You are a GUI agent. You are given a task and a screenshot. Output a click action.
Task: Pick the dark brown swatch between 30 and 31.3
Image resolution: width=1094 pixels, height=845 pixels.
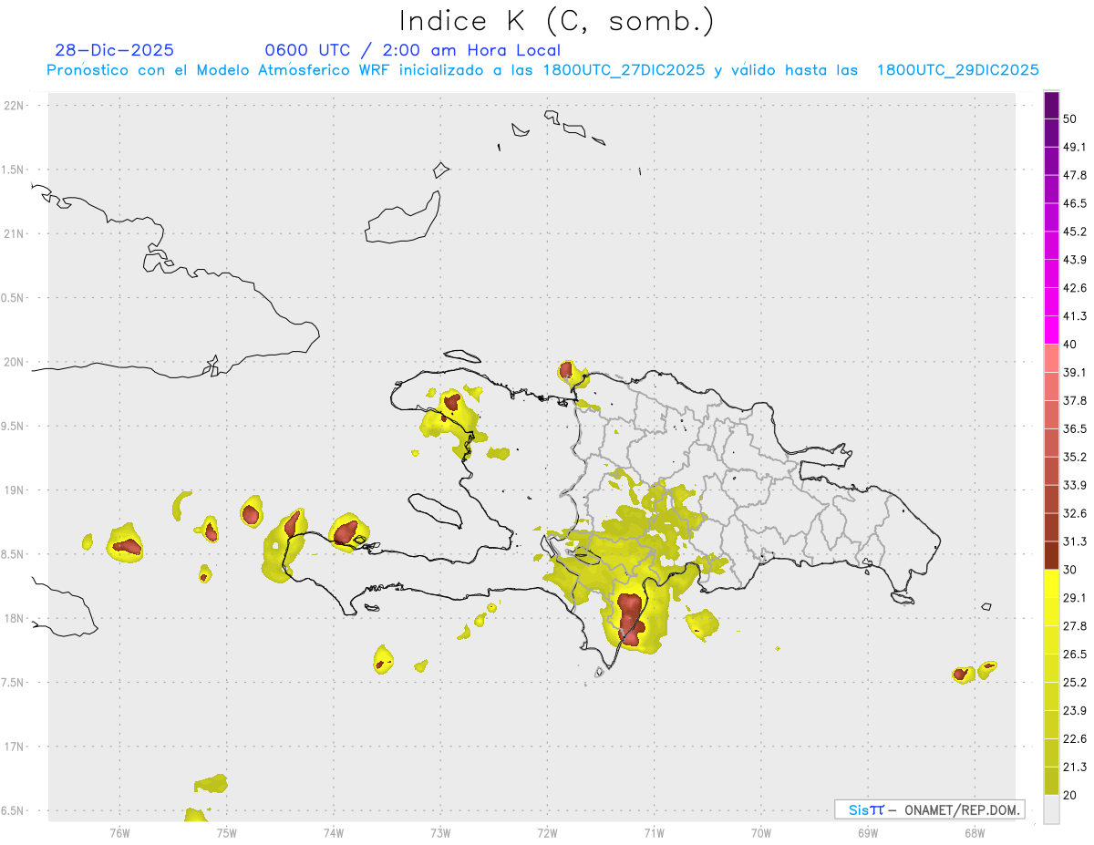1051,555
